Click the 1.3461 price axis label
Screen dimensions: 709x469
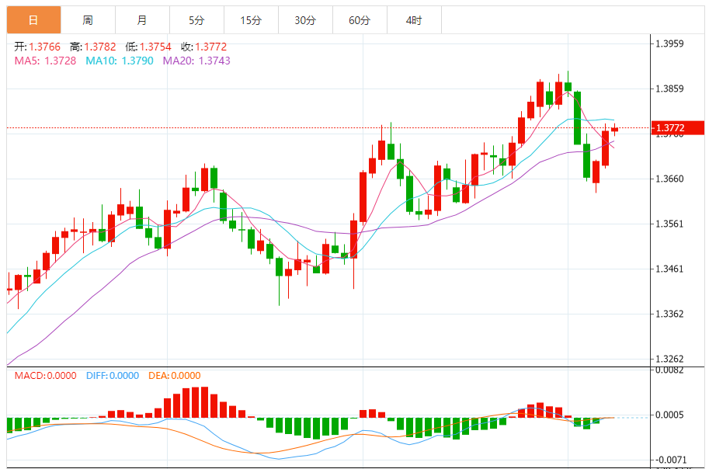tap(669, 269)
